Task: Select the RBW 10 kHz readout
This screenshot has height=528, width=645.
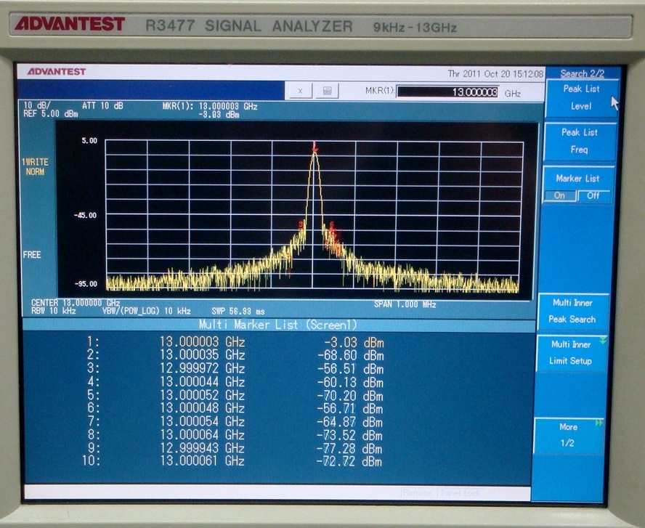Action: coord(54,311)
